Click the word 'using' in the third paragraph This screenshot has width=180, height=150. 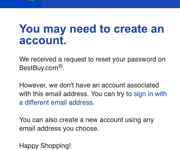[x=133, y=120]
